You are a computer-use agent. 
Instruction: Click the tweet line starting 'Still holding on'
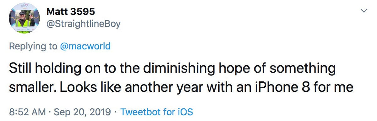click(x=172, y=68)
